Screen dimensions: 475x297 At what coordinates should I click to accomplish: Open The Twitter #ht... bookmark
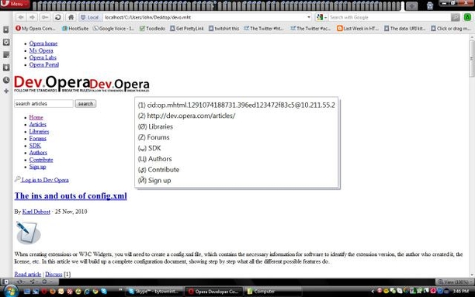(x=264, y=29)
